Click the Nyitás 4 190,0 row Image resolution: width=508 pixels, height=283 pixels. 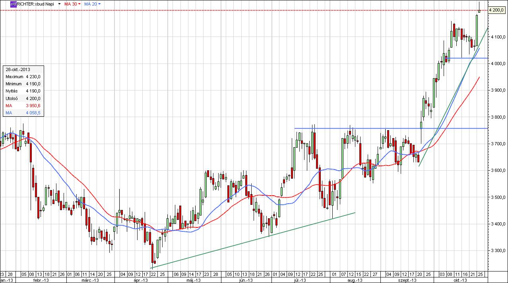(23, 91)
